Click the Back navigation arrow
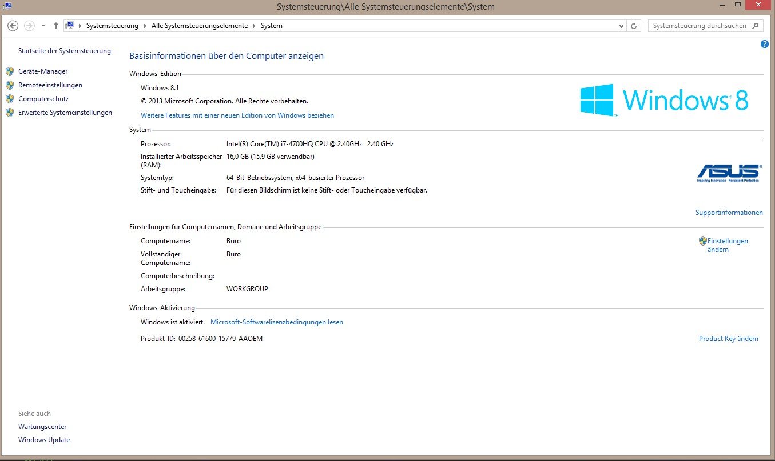Viewport: 775px width, 461px height. point(13,26)
